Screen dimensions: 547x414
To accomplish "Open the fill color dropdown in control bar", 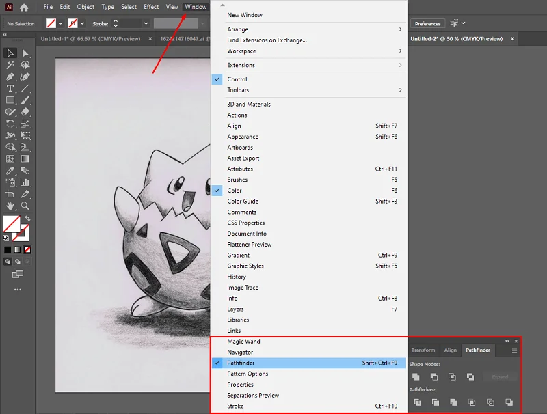I will pyautogui.click(x=61, y=24).
